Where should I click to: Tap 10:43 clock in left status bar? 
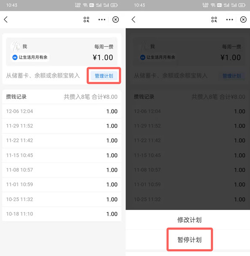tap(11, 5)
